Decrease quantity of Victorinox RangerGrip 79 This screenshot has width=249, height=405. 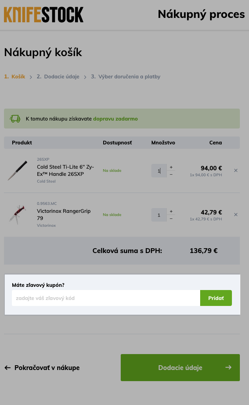[x=171, y=218]
